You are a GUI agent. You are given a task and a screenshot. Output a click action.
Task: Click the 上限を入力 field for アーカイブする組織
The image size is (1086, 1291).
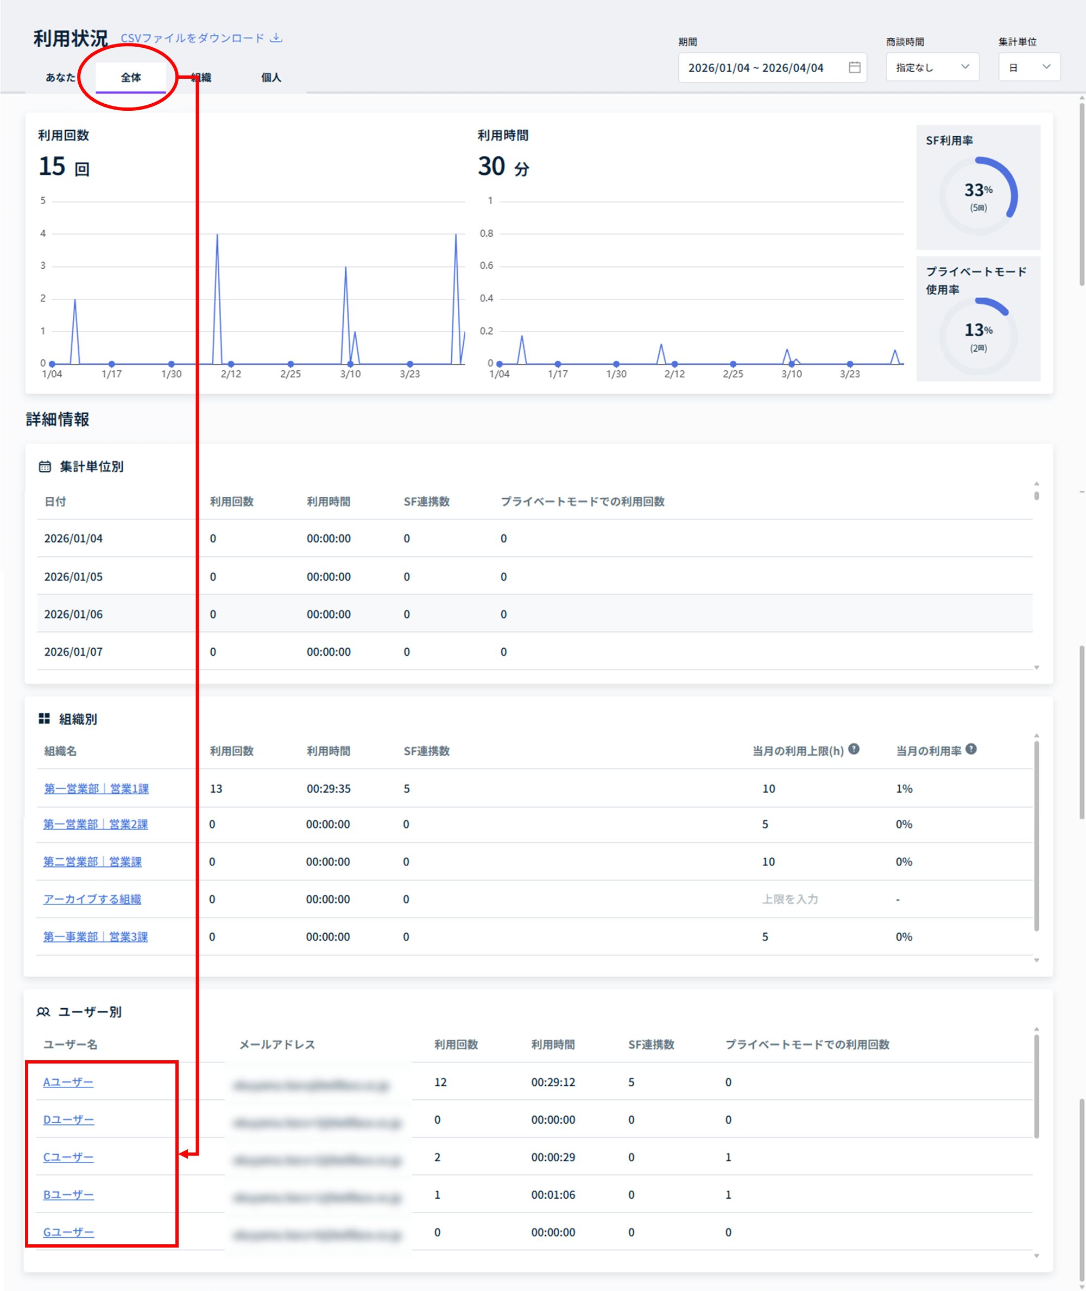pyautogui.click(x=790, y=899)
